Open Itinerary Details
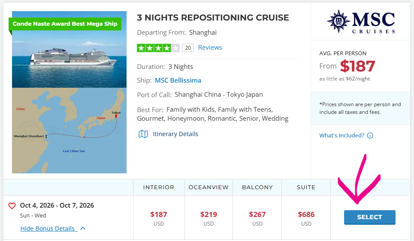This screenshot has width=414, height=241. 175,134
